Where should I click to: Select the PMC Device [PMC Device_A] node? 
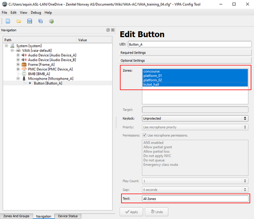[x=50, y=69]
